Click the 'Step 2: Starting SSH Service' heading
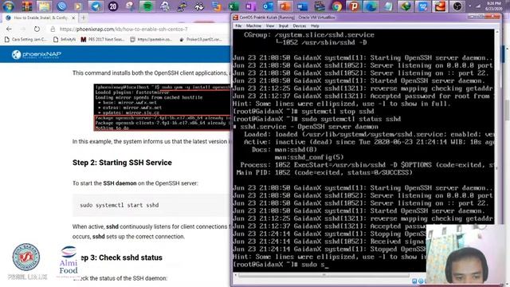The height and width of the screenshot is (287, 510). tap(122, 163)
